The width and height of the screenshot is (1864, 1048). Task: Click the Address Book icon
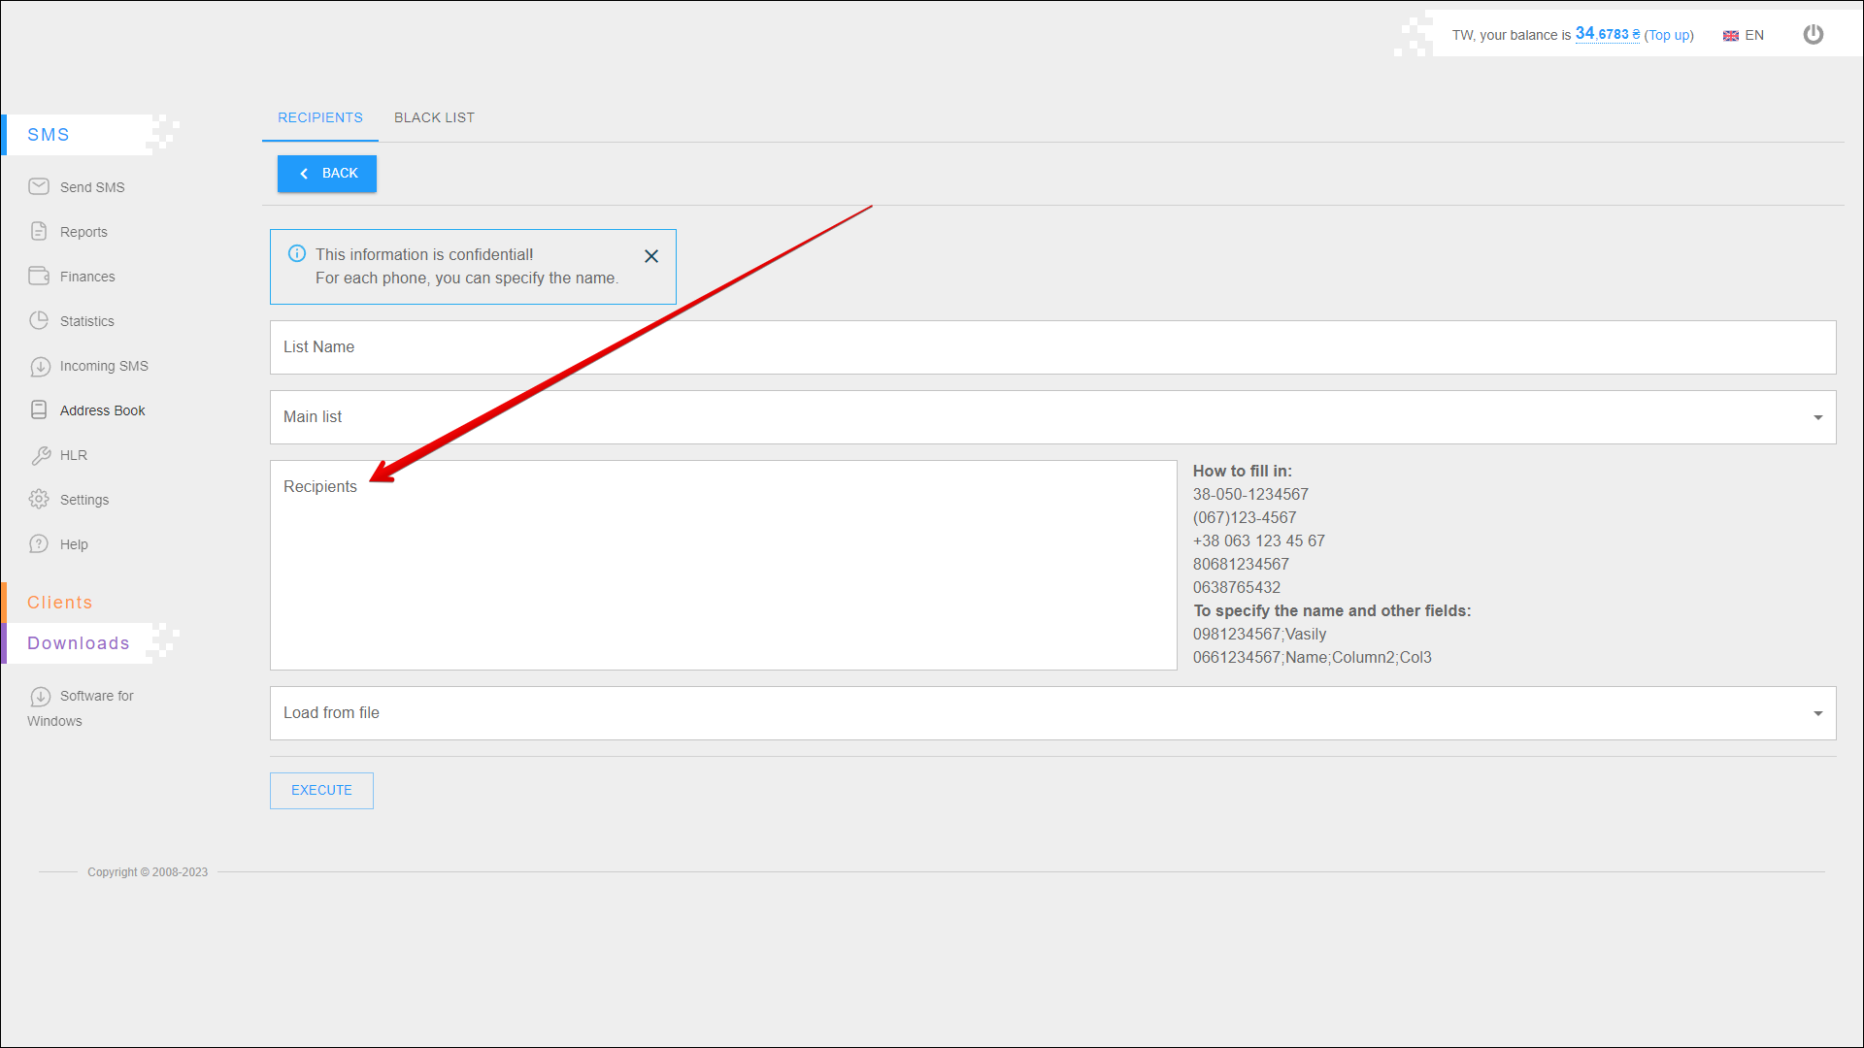click(x=39, y=409)
